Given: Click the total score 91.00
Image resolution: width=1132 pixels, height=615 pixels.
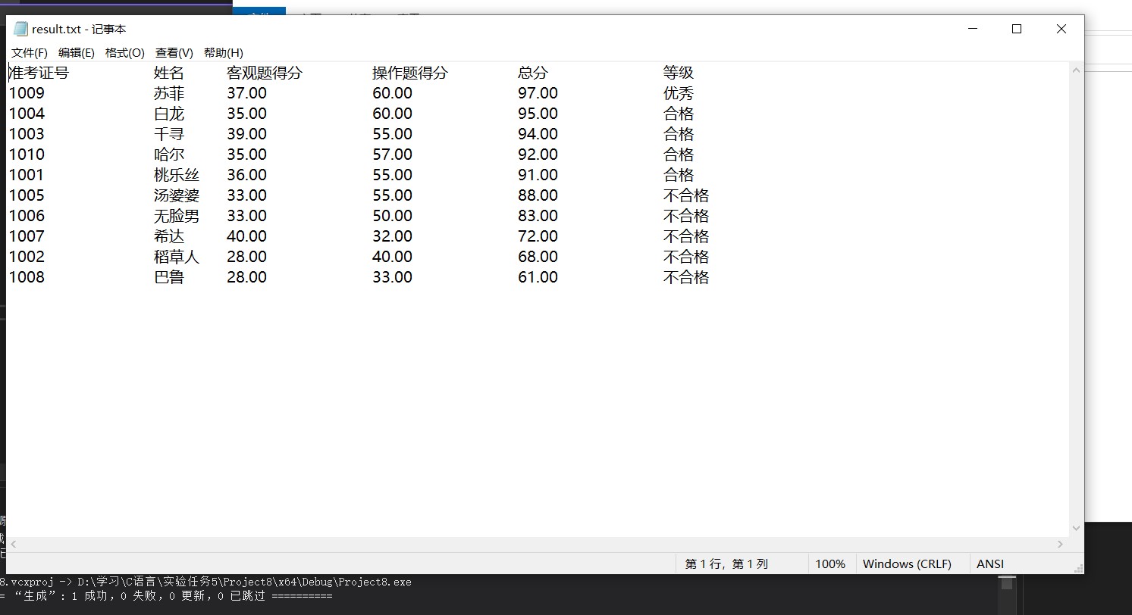Looking at the screenshot, I should pyautogui.click(x=538, y=175).
